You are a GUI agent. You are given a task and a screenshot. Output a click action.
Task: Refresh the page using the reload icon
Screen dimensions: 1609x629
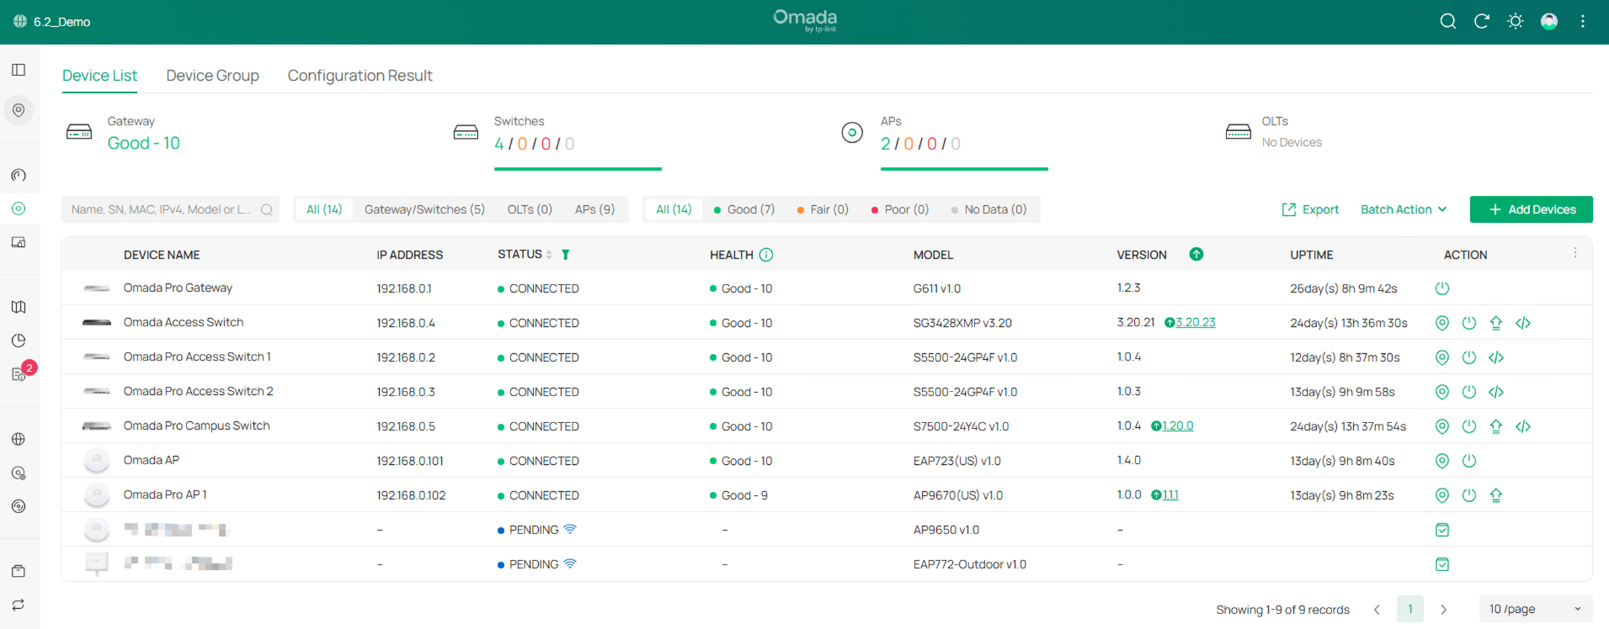coord(1482,21)
